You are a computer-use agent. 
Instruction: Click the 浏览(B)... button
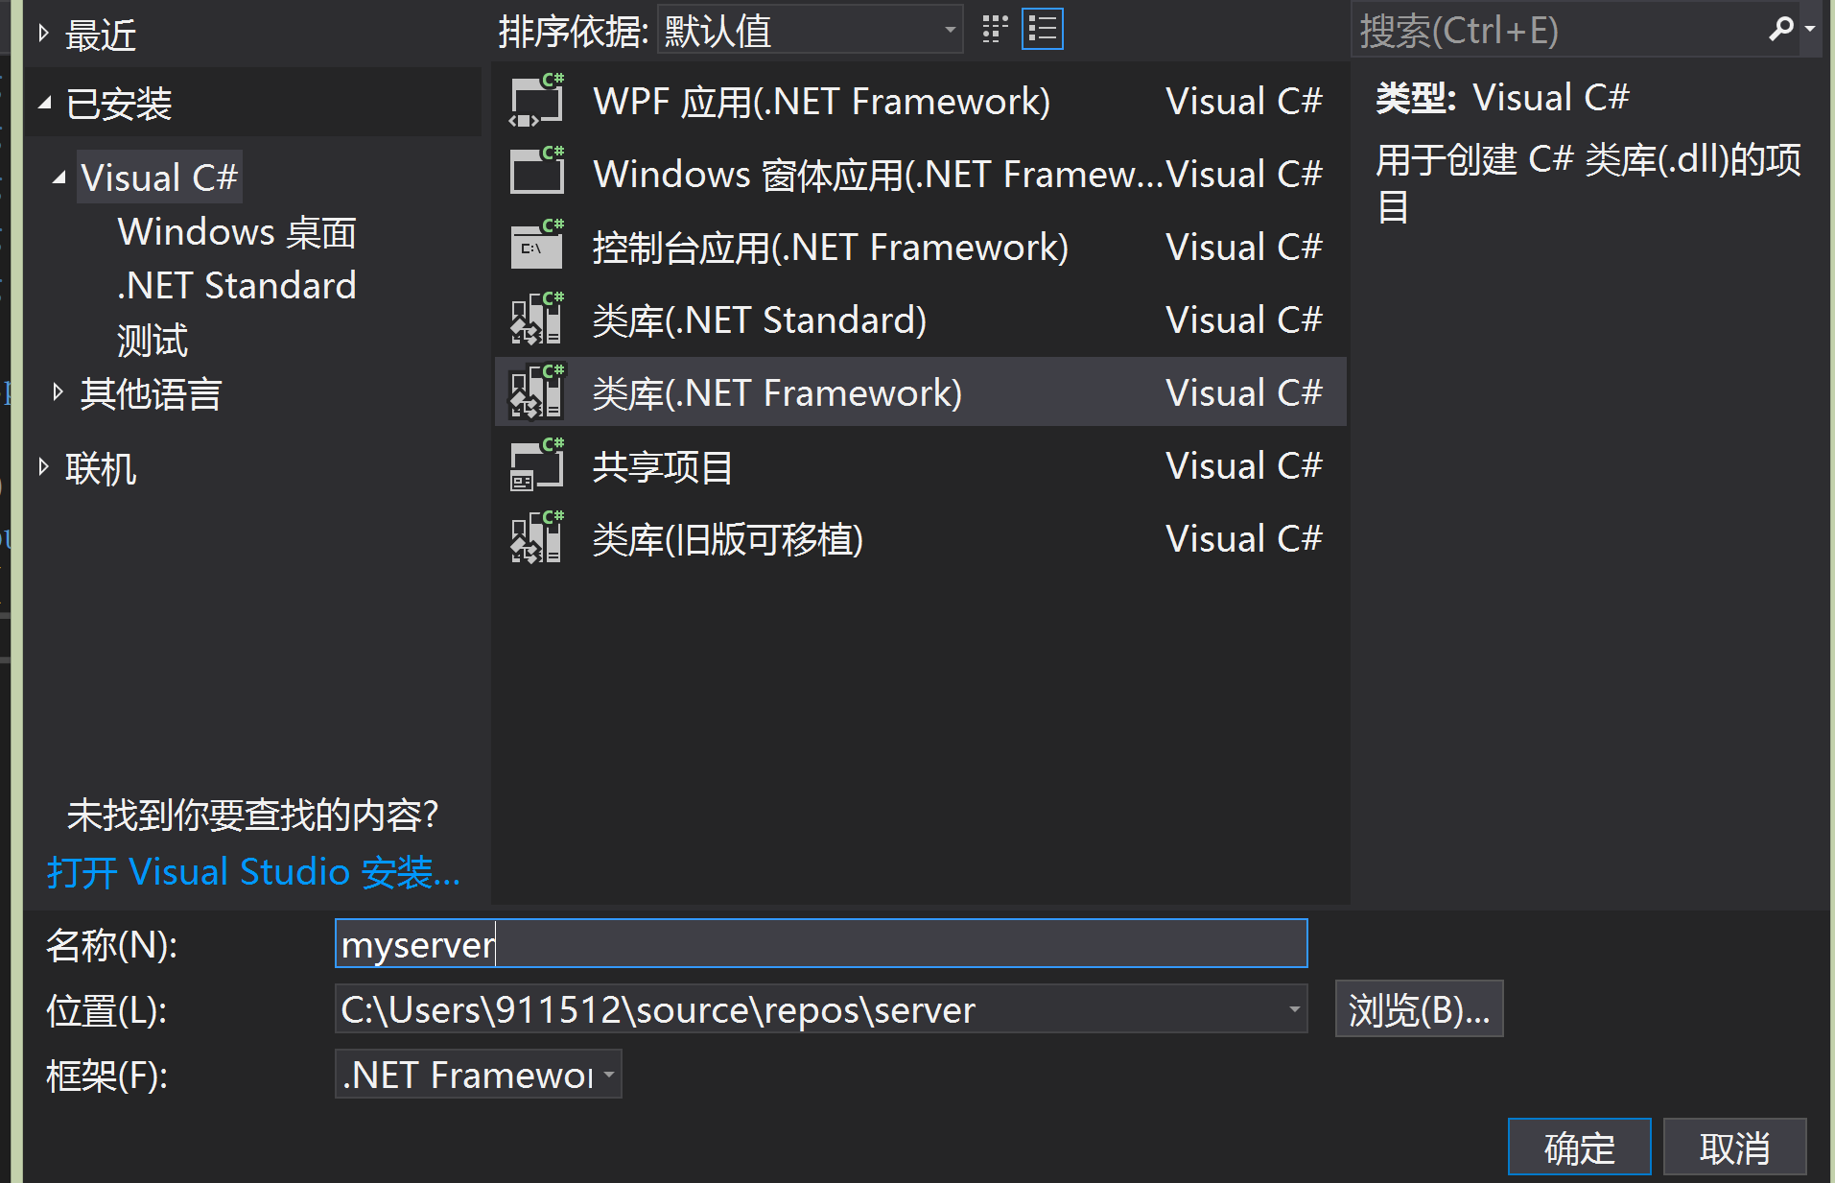click(x=1419, y=1009)
